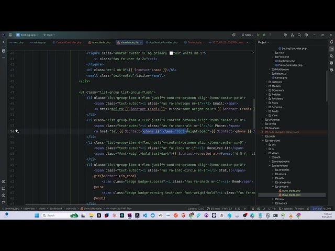Expand the Middleware folder
The width and height of the screenshot is (335, 251).
coord(270,70)
